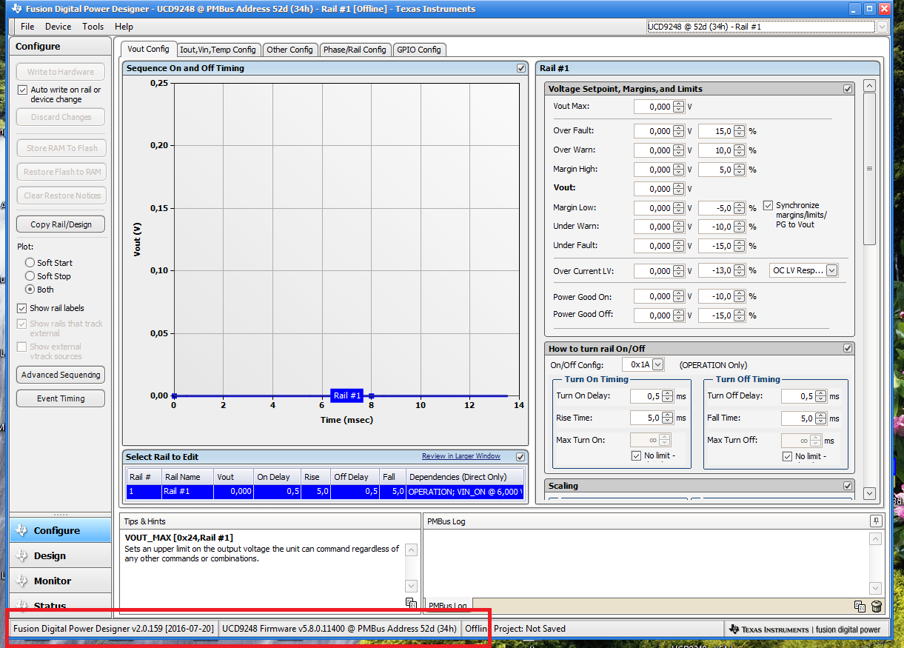Open the On/Off Config 0x1A dropdown
The image size is (904, 648).
[x=658, y=364]
